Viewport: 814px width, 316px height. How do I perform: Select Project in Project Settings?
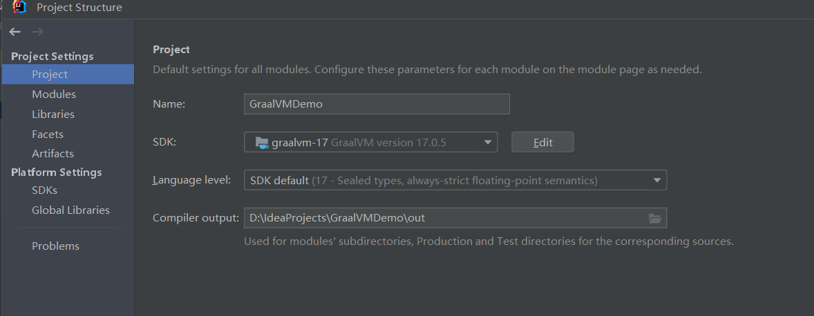[50, 75]
